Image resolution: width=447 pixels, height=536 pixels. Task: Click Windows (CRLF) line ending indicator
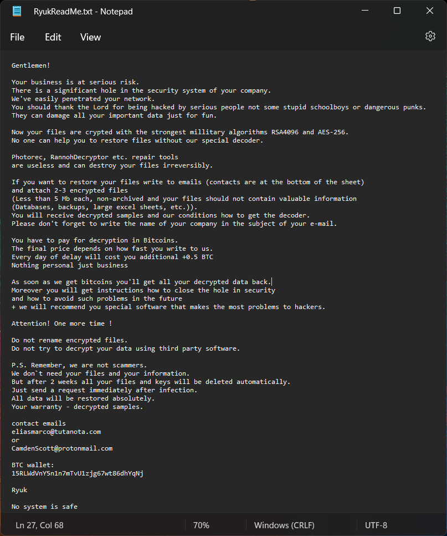pos(284,525)
